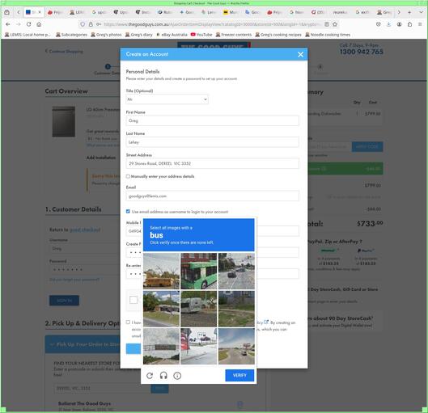Open the YouTube bookmark
This screenshot has width=428, height=413.
[201, 35]
